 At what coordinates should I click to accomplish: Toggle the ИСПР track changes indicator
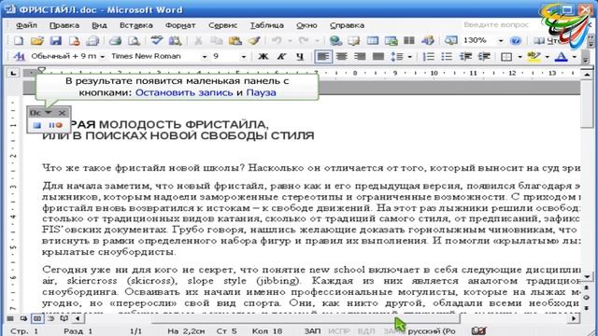[339, 331]
